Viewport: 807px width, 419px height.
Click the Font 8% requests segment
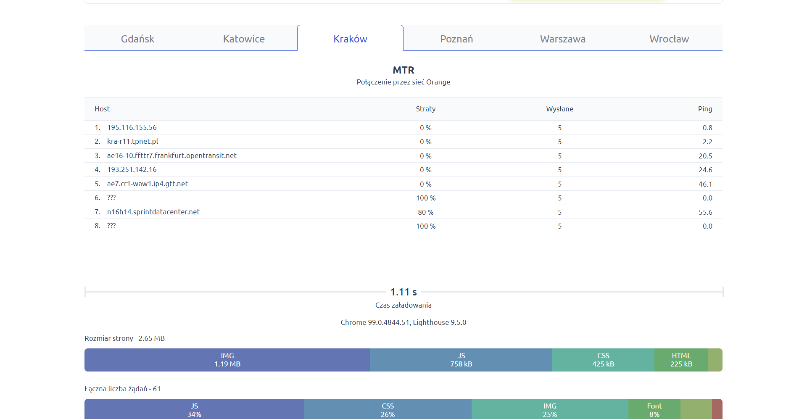(x=654, y=409)
